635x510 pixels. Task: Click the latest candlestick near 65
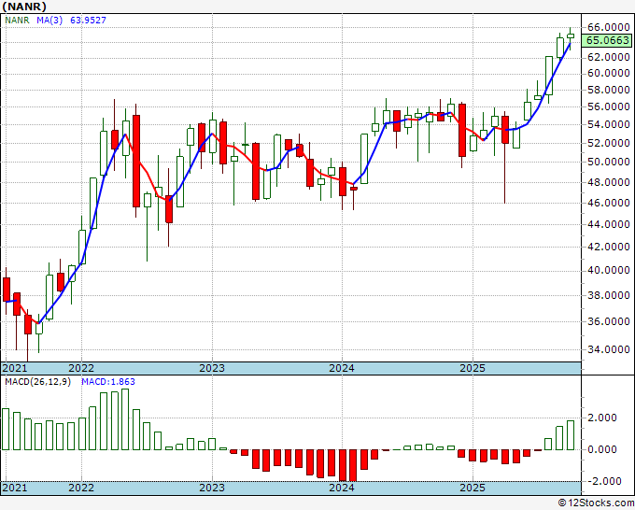[x=571, y=35]
